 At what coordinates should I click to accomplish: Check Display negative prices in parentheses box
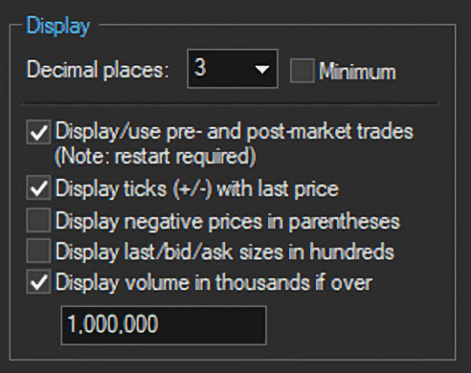click(38, 220)
